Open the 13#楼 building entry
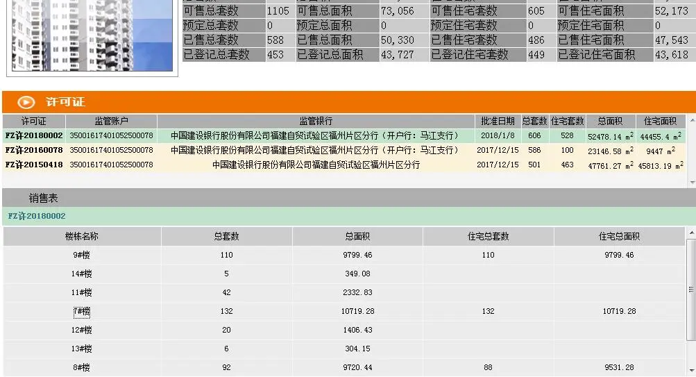 point(81,349)
